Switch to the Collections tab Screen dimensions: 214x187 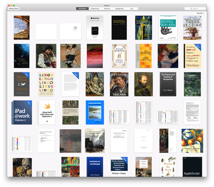(95, 8)
